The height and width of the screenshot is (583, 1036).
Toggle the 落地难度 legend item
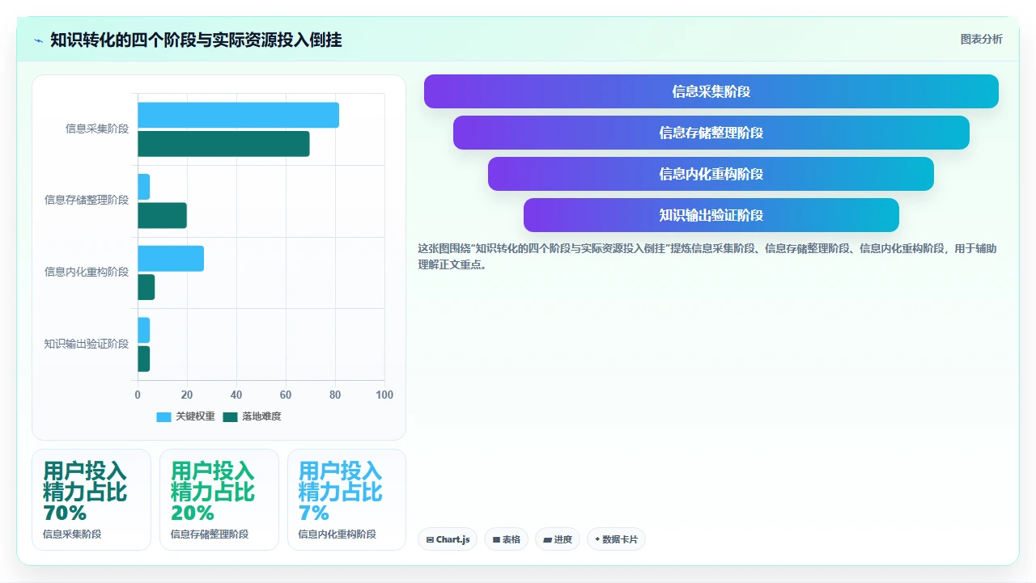pos(253,416)
